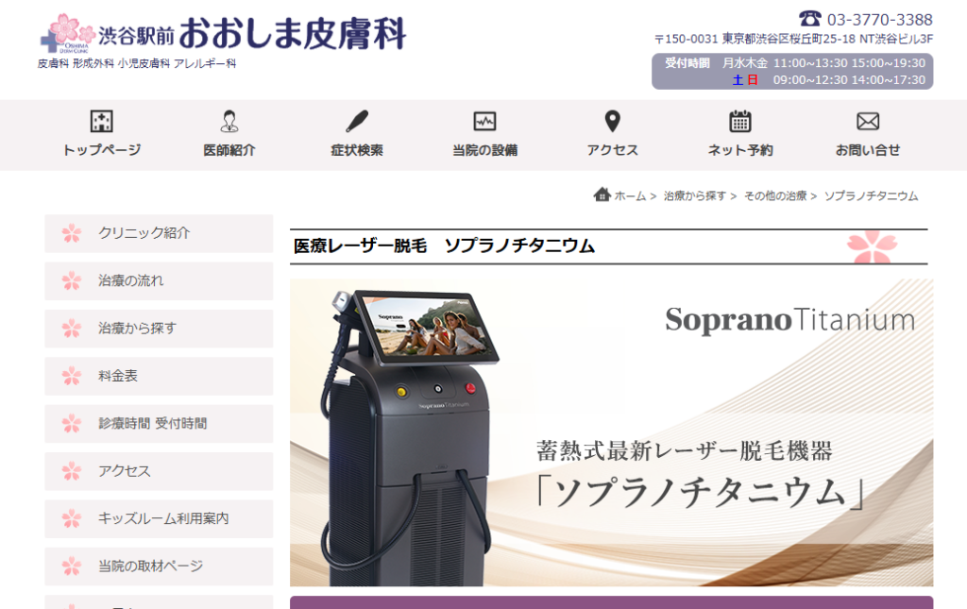Click the monitor icon above 当院の設備
The height and width of the screenshot is (609, 967).
click(x=484, y=122)
